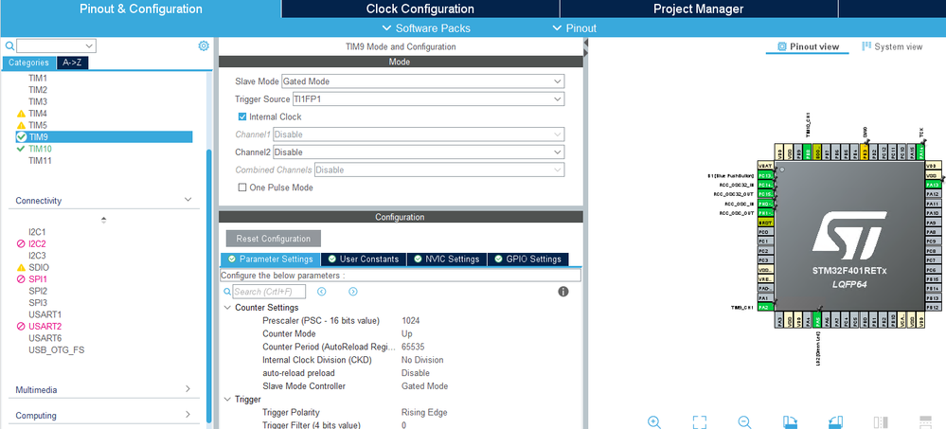946x429 pixels.
Task: Switch to System view
Action: 892,46
